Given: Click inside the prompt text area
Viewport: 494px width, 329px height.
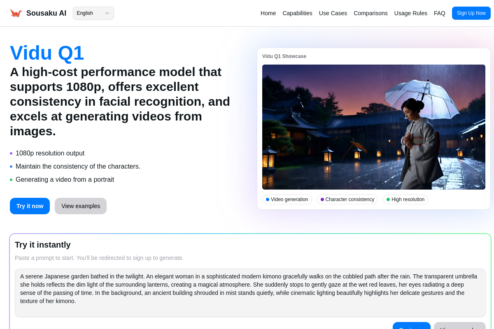Looking at the screenshot, I should point(250,292).
